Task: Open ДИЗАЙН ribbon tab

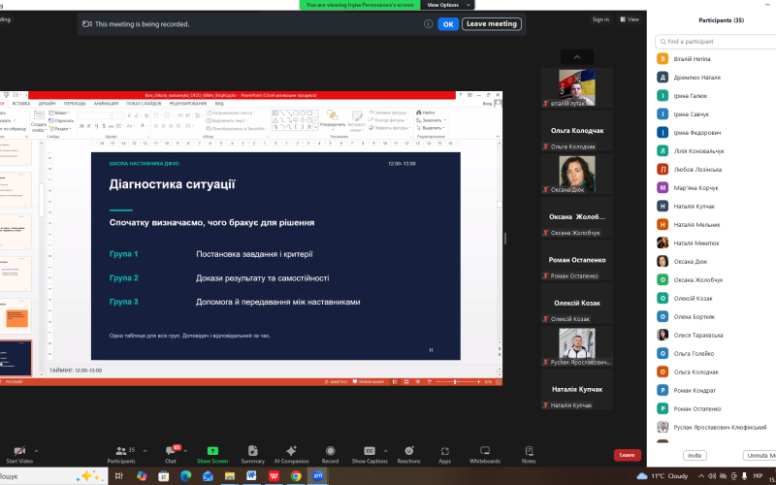Action: (x=47, y=104)
